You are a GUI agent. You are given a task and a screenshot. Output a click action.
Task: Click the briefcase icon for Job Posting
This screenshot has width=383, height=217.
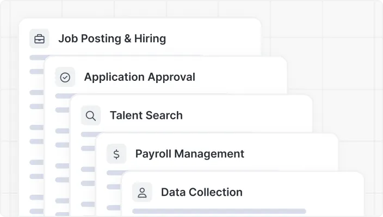point(39,39)
